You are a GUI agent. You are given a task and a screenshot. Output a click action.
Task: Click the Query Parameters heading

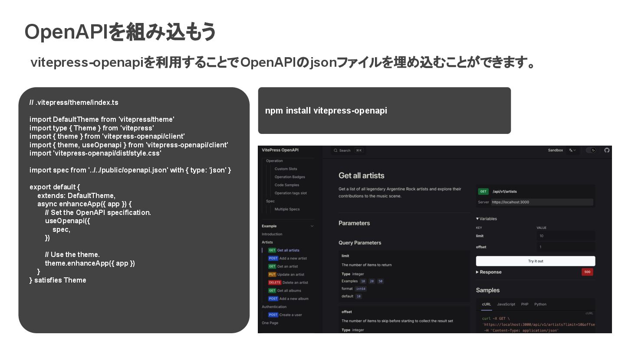(360, 243)
